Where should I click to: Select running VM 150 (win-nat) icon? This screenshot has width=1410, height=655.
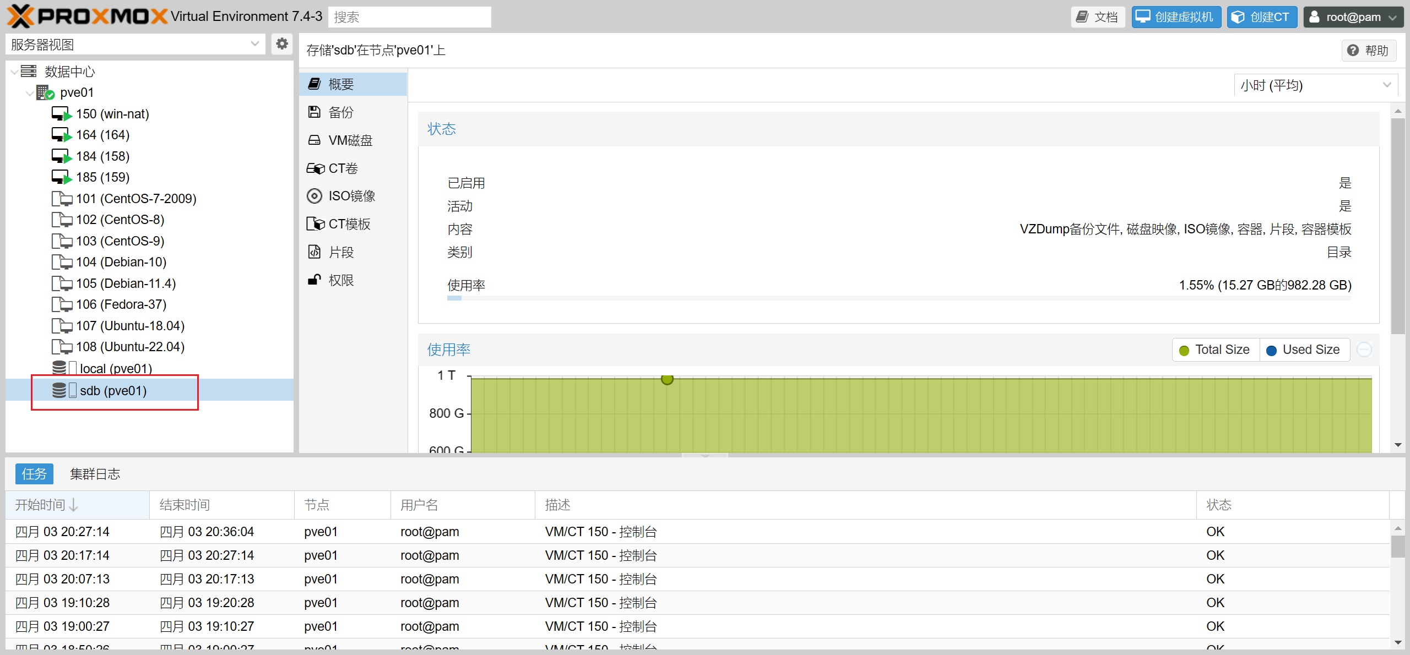61,114
